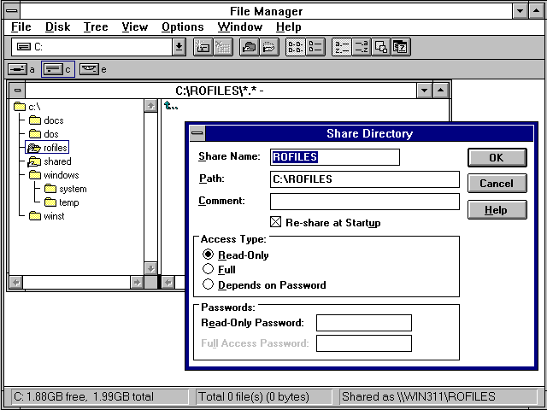Viewport: 547px width, 410px height.
Task: Click the Path input field
Action: pyautogui.click(x=365, y=179)
